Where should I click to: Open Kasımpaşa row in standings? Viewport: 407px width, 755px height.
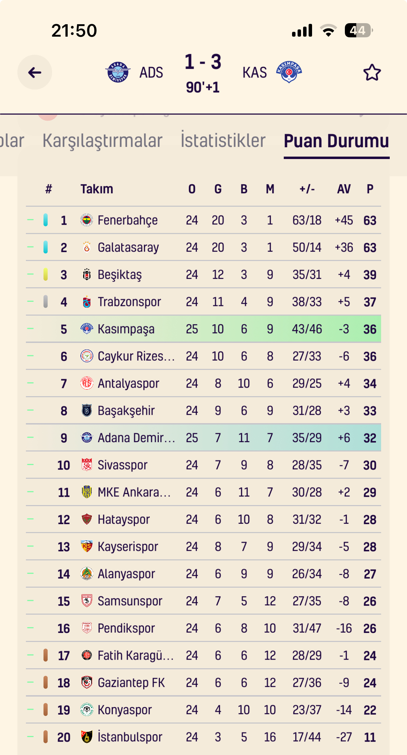click(x=203, y=329)
